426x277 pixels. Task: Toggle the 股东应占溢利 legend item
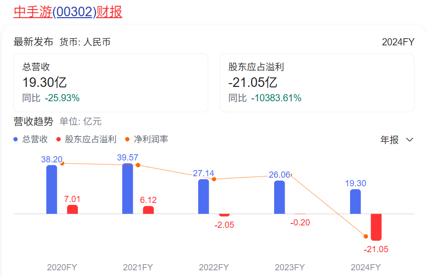click(86, 139)
